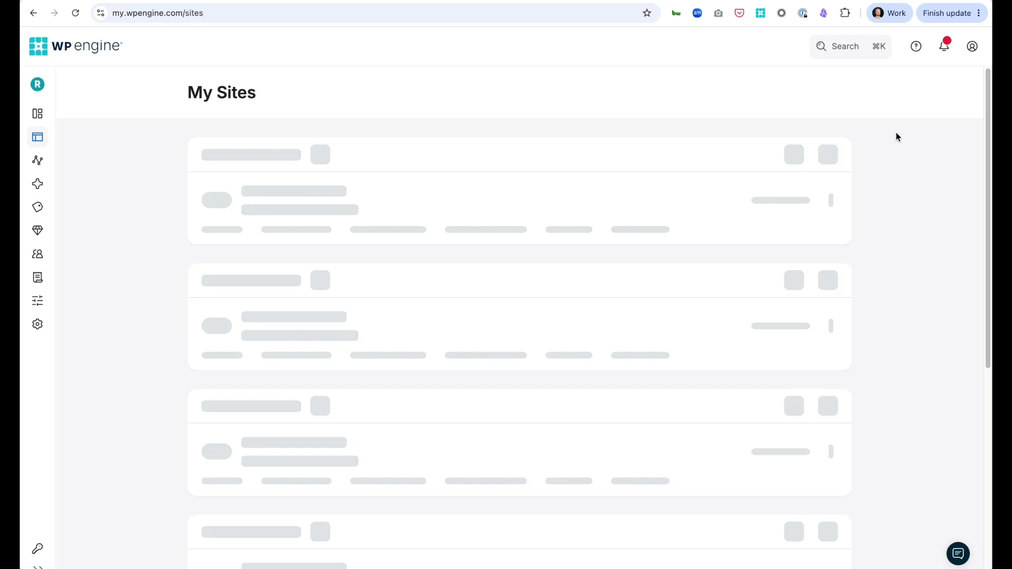Open the user profile icon in header

coord(972,46)
